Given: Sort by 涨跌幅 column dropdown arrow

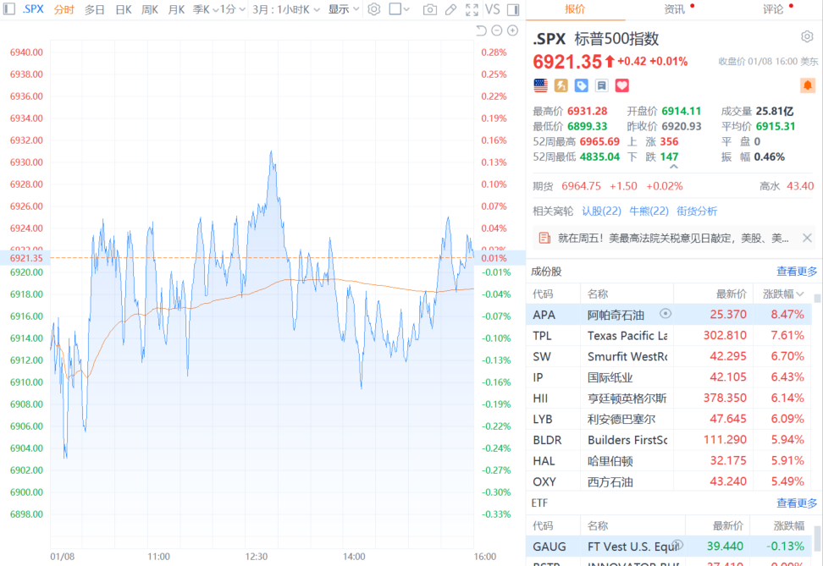Looking at the screenshot, I should (800, 294).
